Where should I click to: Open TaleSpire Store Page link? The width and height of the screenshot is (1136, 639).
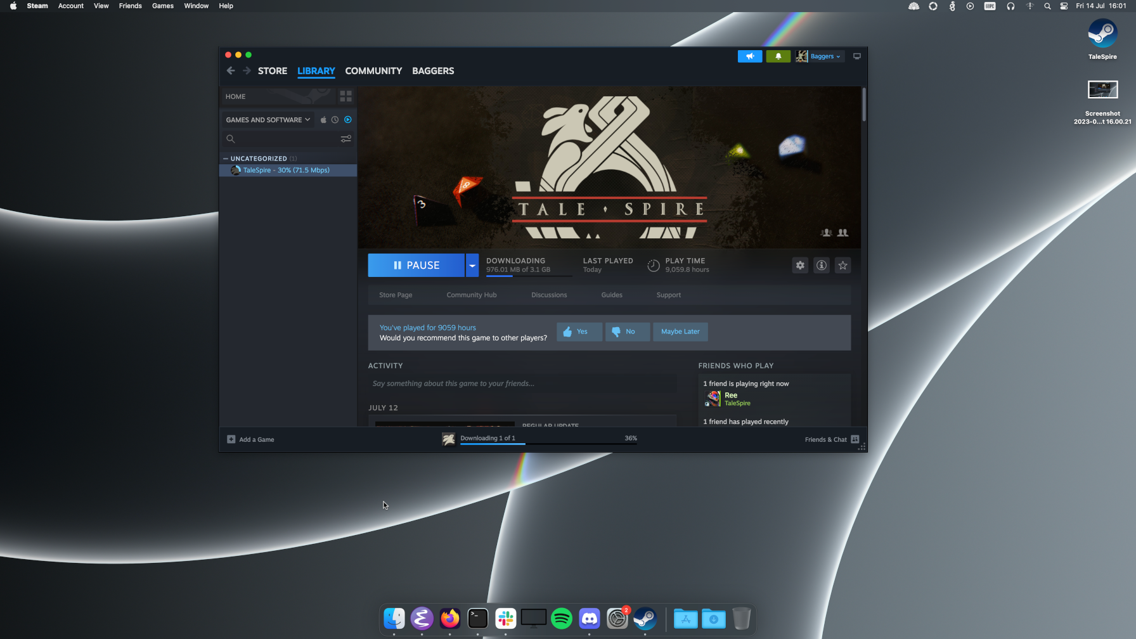(x=396, y=295)
